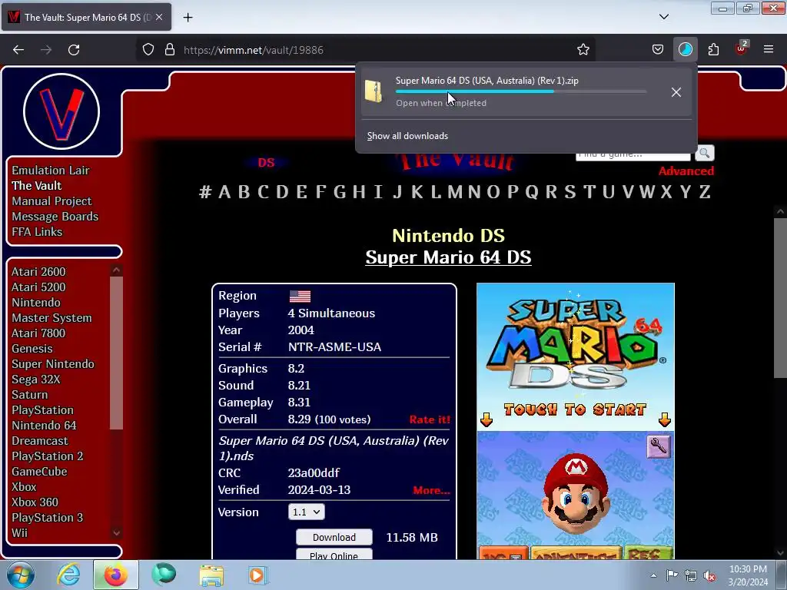Close The Vault browser tab
The width and height of the screenshot is (787, 590).
159,17
